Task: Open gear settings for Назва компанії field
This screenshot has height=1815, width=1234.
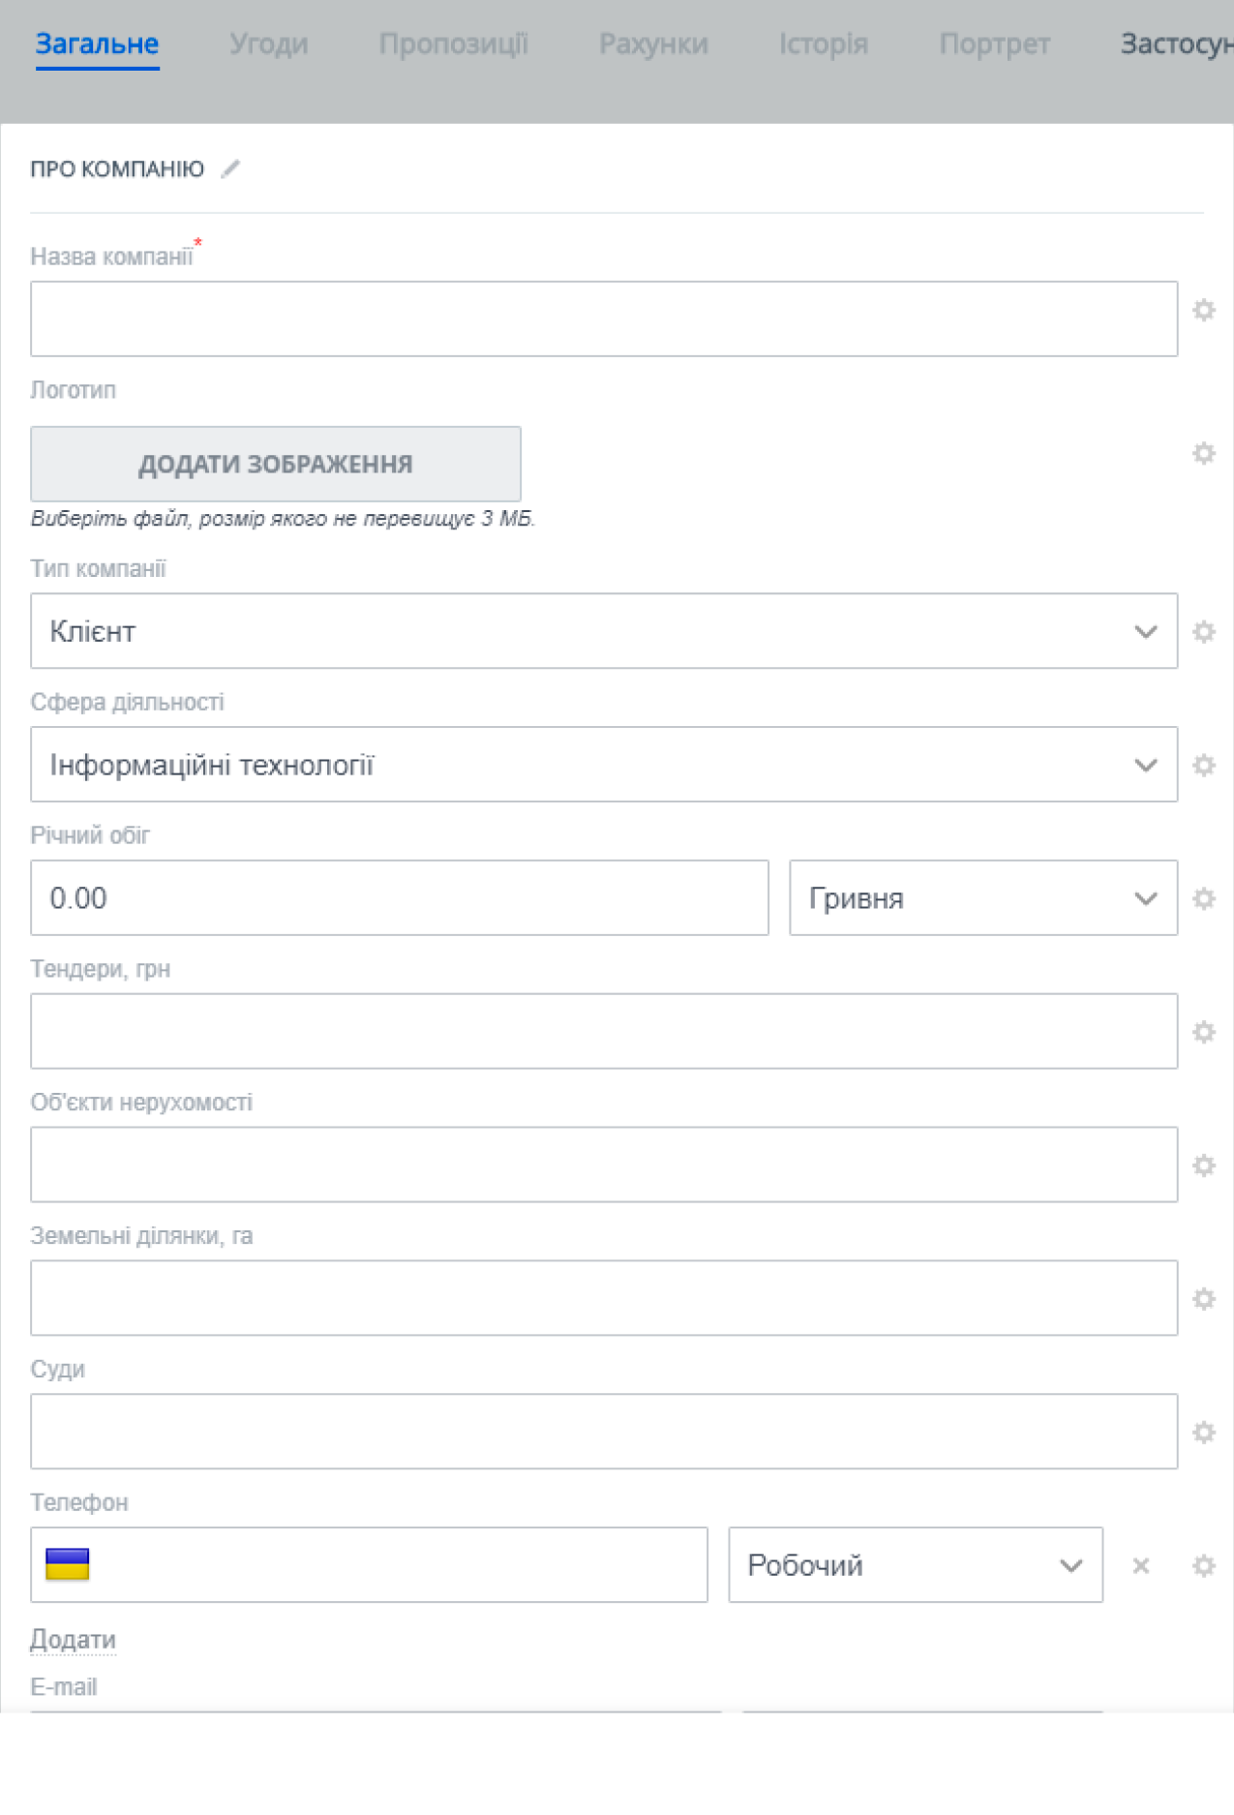Action: click(1203, 311)
